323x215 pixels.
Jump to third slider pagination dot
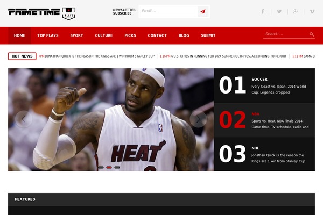[117, 168]
